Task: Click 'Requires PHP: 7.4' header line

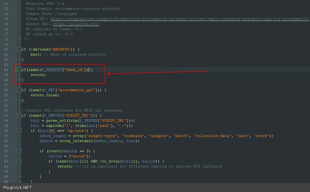Action: point(45,3)
